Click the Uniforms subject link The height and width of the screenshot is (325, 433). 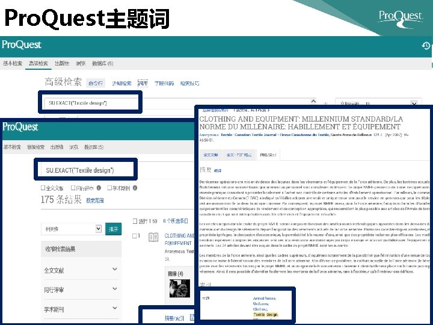coord(261,304)
